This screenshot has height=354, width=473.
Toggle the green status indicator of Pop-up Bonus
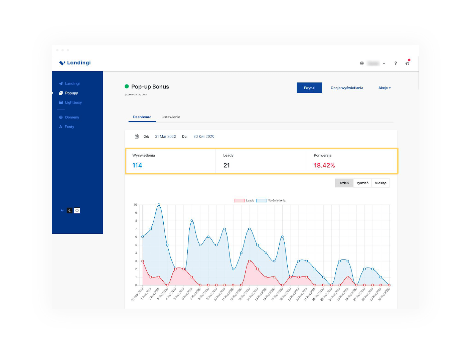[x=127, y=86]
